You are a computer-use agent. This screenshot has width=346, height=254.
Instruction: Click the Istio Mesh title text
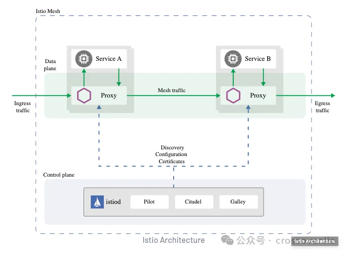pyautogui.click(x=48, y=11)
